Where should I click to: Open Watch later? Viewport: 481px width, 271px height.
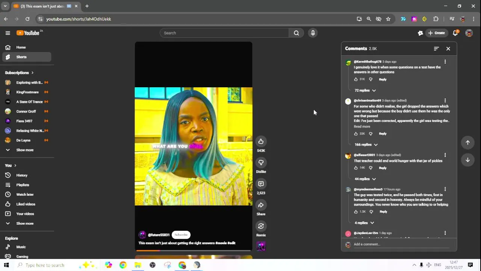pos(26,195)
